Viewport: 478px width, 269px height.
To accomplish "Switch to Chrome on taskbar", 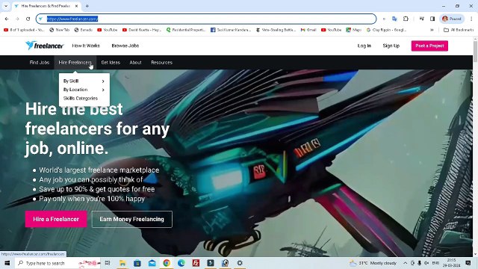I will click(167, 263).
